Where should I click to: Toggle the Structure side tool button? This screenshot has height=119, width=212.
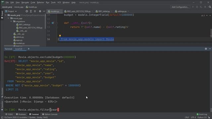[x=2, y=92]
